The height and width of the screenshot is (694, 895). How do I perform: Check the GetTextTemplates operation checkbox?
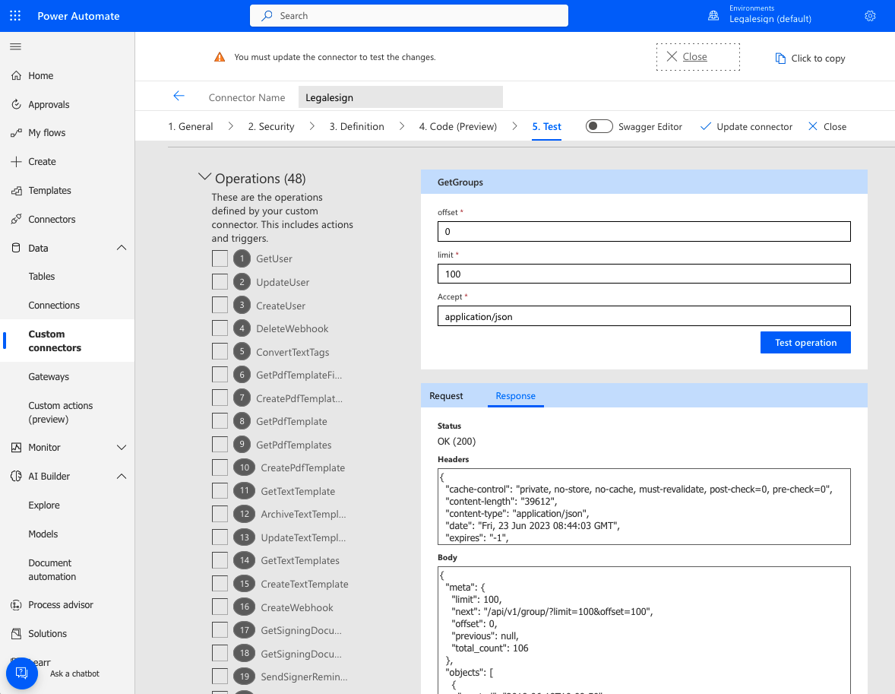coord(220,560)
